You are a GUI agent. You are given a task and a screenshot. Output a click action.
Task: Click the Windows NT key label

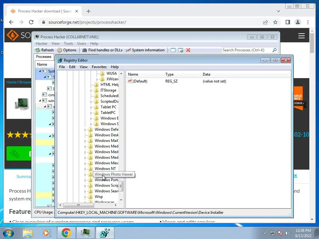click(105, 168)
